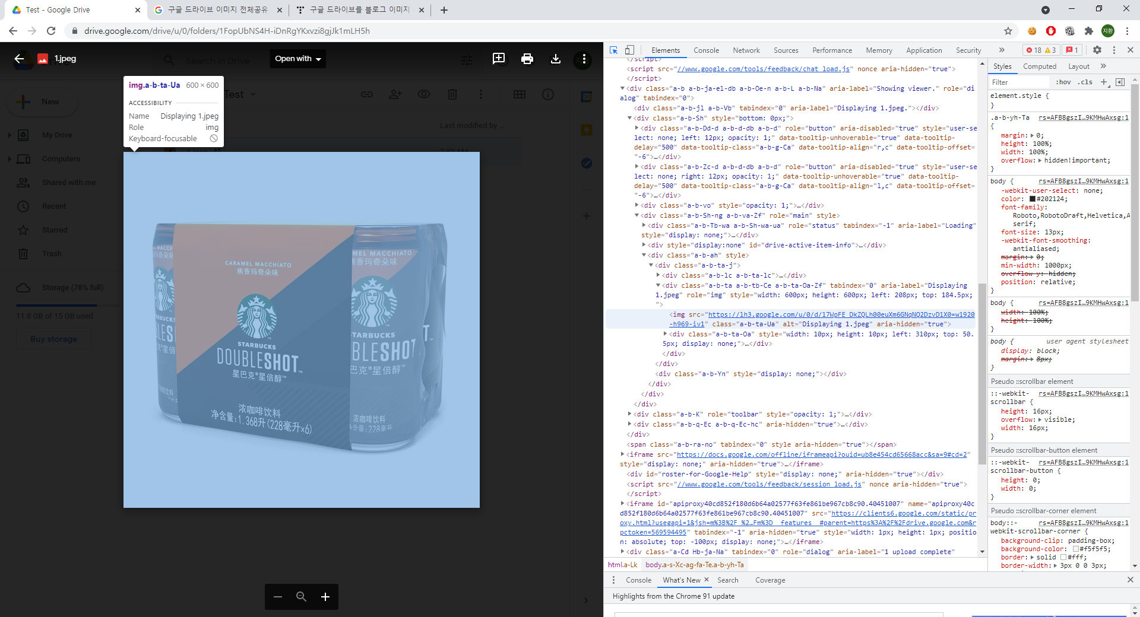Open the Memory tab
The width and height of the screenshot is (1140, 617).
click(879, 50)
